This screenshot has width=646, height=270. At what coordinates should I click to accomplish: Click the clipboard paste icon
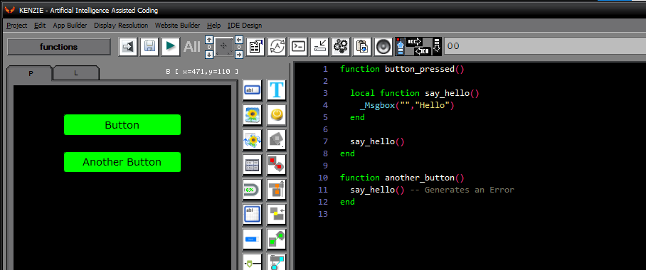tap(362, 46)
